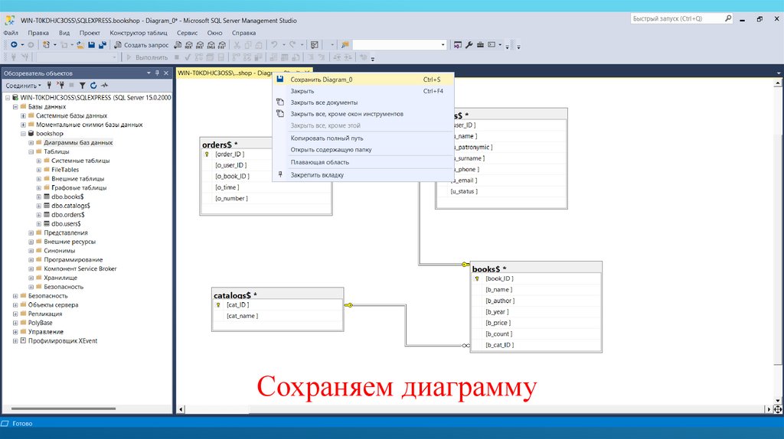Image resolution: width=784 pixels, height=439 pixels.
Task: Click the toolbox icon in main toolbar
Action: (480, 45)
